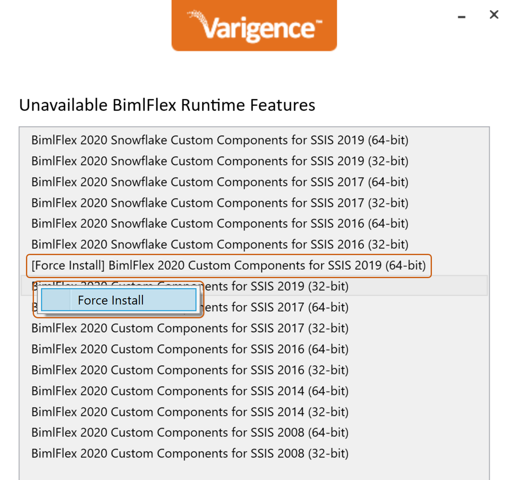Choose Force Install from context menu

tap(119, 300)
